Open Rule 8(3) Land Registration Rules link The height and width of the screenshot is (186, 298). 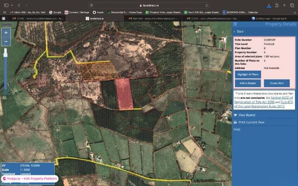pos(263,104)
